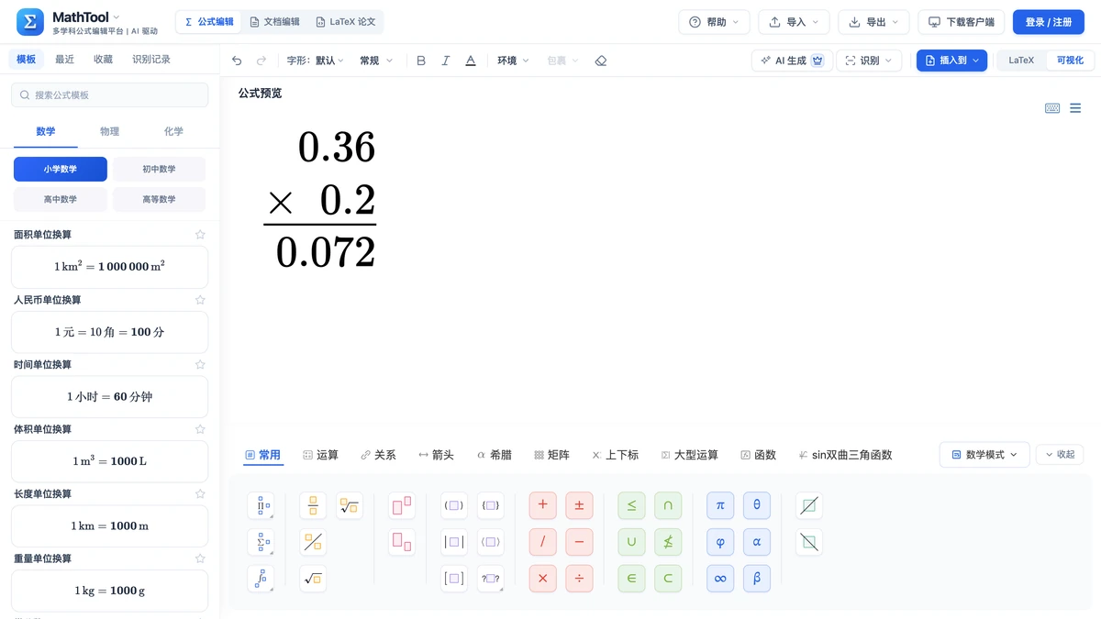Screen dimensions: 1101x619
Task: Switch to 文档编辑 tab
Action: 274,22
